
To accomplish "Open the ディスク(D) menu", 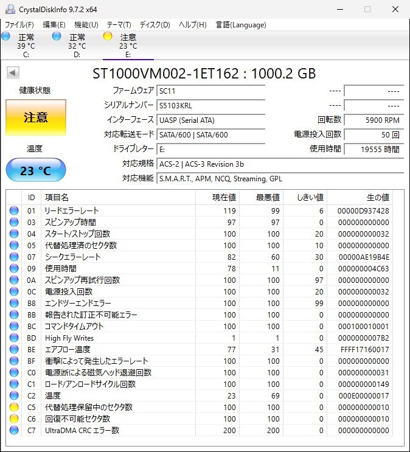I will point(155,25).
